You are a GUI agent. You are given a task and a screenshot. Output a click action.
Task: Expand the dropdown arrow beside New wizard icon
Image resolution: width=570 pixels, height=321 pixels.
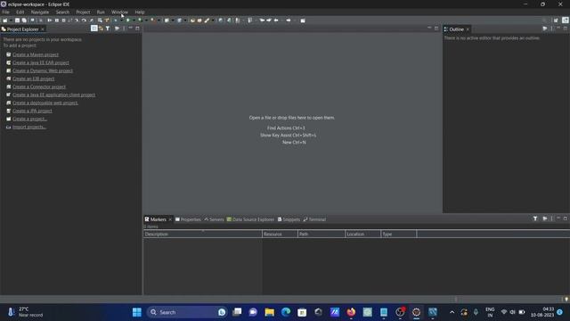tap(11, 21)
